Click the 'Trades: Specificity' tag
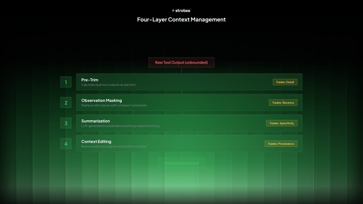This screenshot has height=204, width=363. tap(282, 123)
